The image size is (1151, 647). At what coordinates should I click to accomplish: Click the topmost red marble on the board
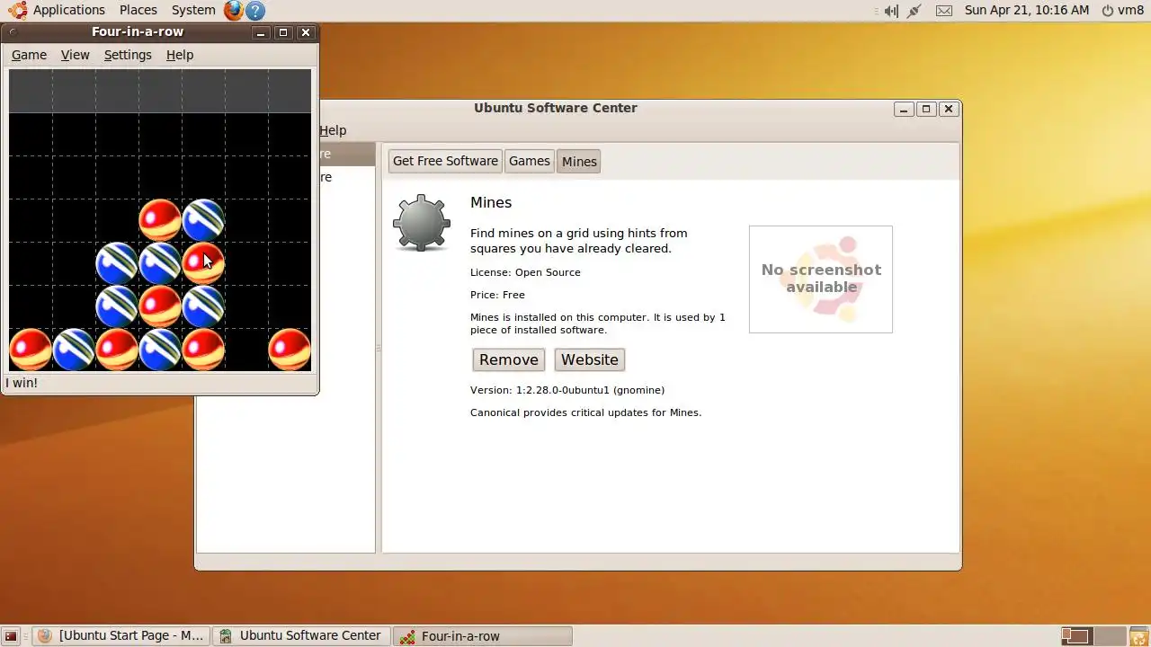[x=160, y=220]
